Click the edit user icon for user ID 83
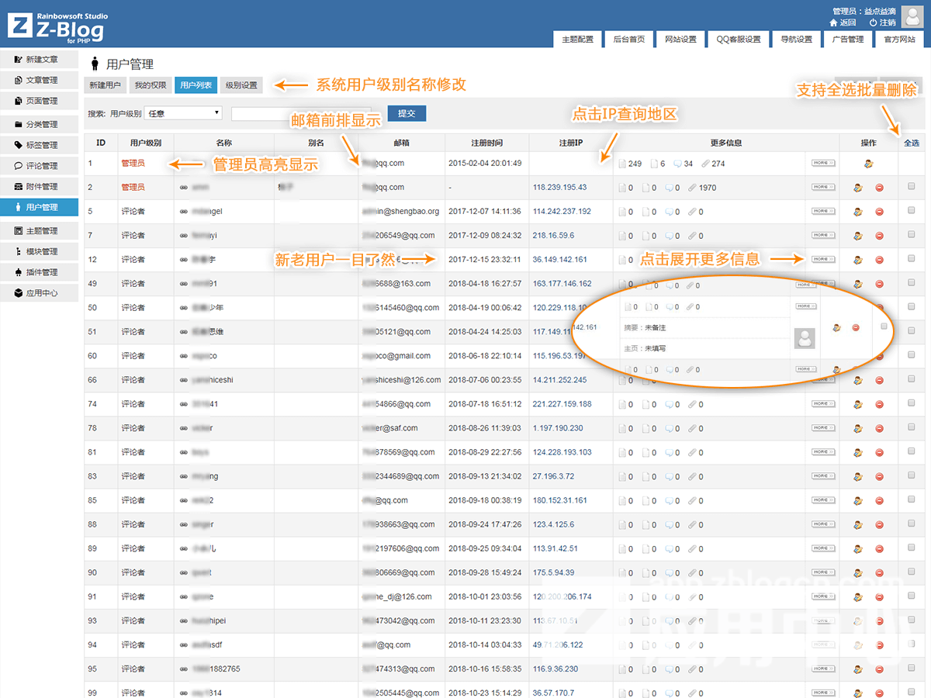The width and height of the screenshot is (931, 698). click(x=857, y=476)
